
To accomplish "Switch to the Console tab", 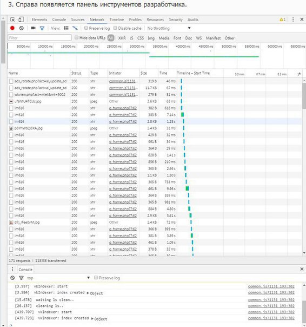I will click(x=59, y=19).
